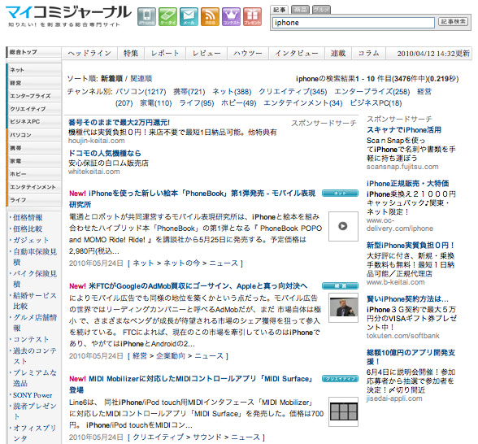Filter results by 携帯(721) channel
The width and height of the screenshot is (478, 444).
(x=189, y=91)
